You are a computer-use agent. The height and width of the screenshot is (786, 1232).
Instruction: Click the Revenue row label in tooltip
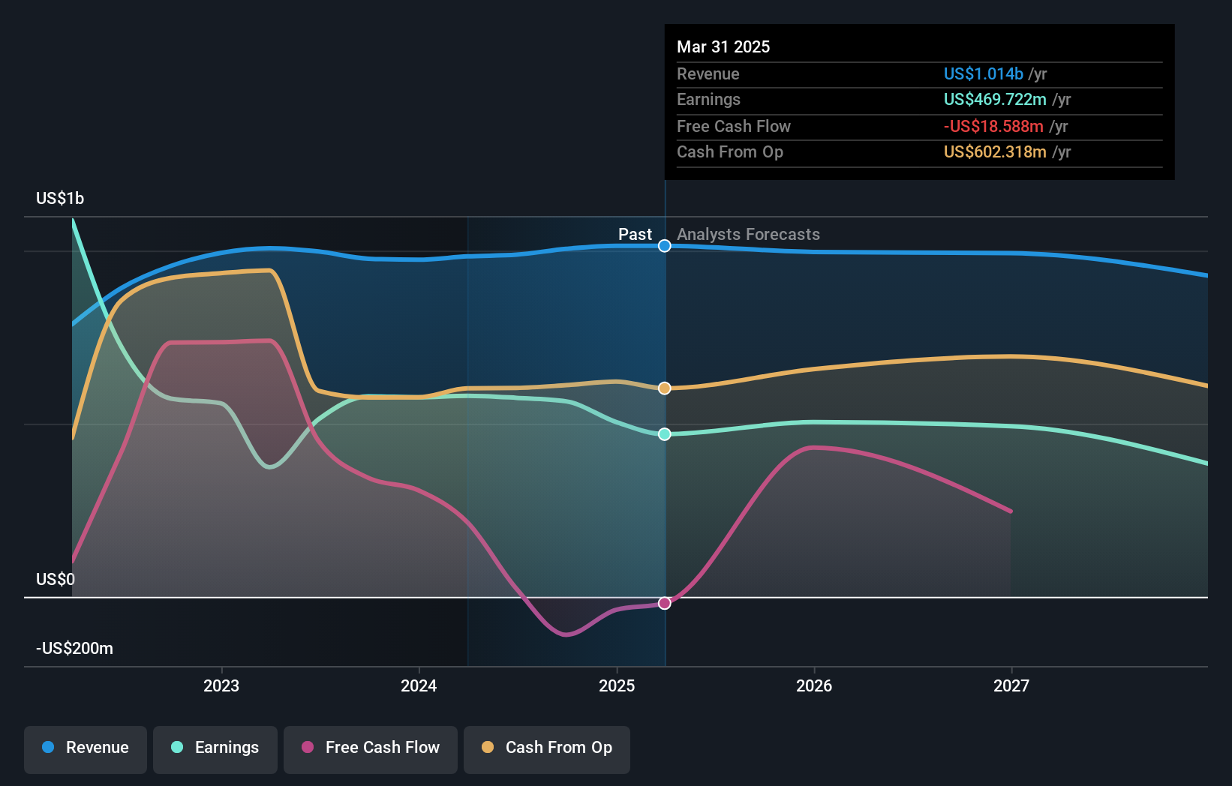pos(708,73)
